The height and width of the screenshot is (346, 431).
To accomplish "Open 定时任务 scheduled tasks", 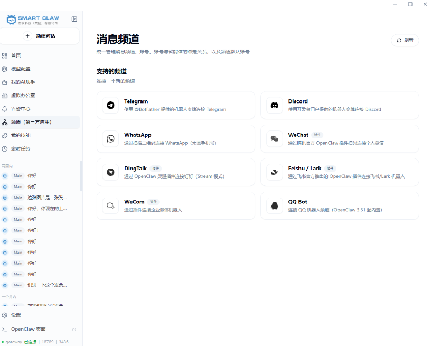I will pyautogui.click(x=21, y=148).
